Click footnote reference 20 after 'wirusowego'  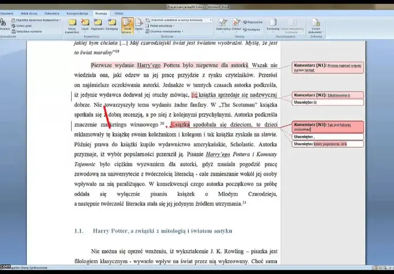(x=162, y=123)
